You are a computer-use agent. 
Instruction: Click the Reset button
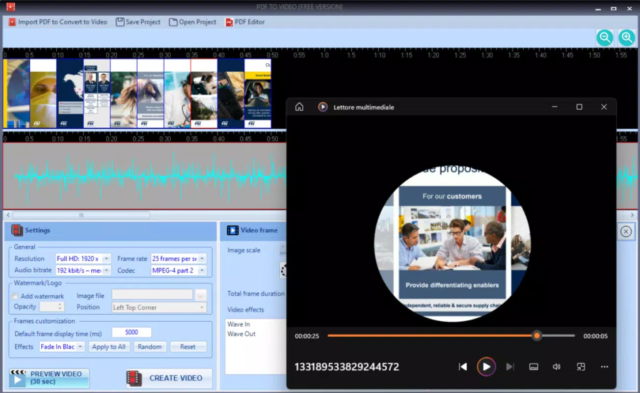click(188, 346)
